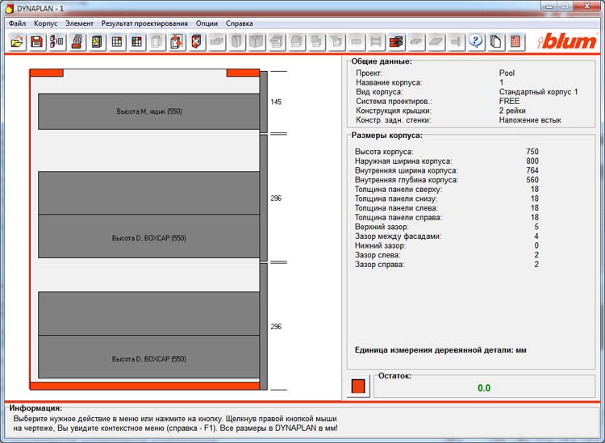Click the print icon in toolbar
The height and width of the screenshot is (443, 605).
pos(77,41)
